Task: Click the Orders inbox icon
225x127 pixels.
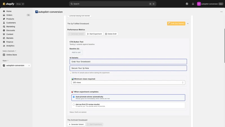Action: pos(4,15)
